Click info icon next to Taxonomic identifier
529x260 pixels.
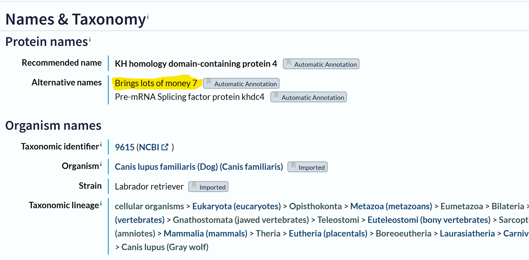point(101,144)
